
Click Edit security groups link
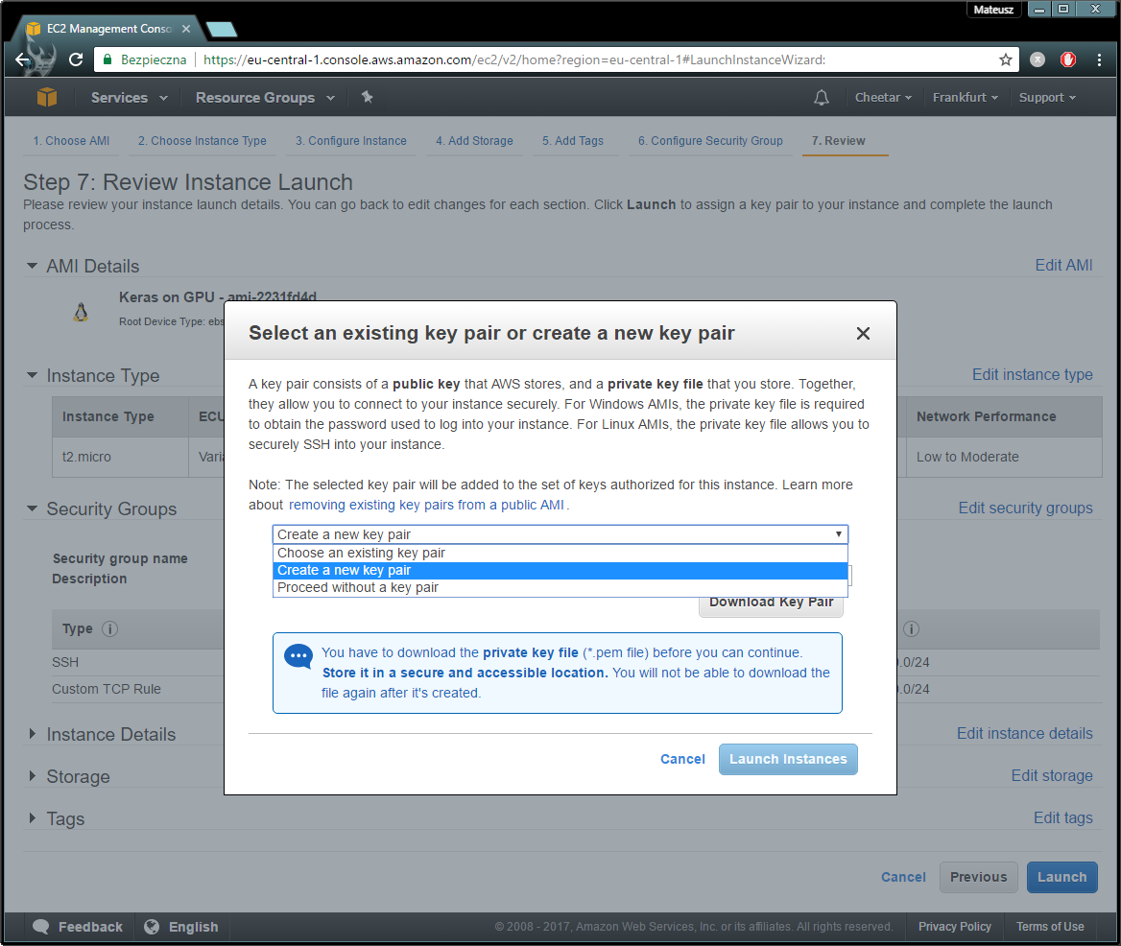point(1025,508)
